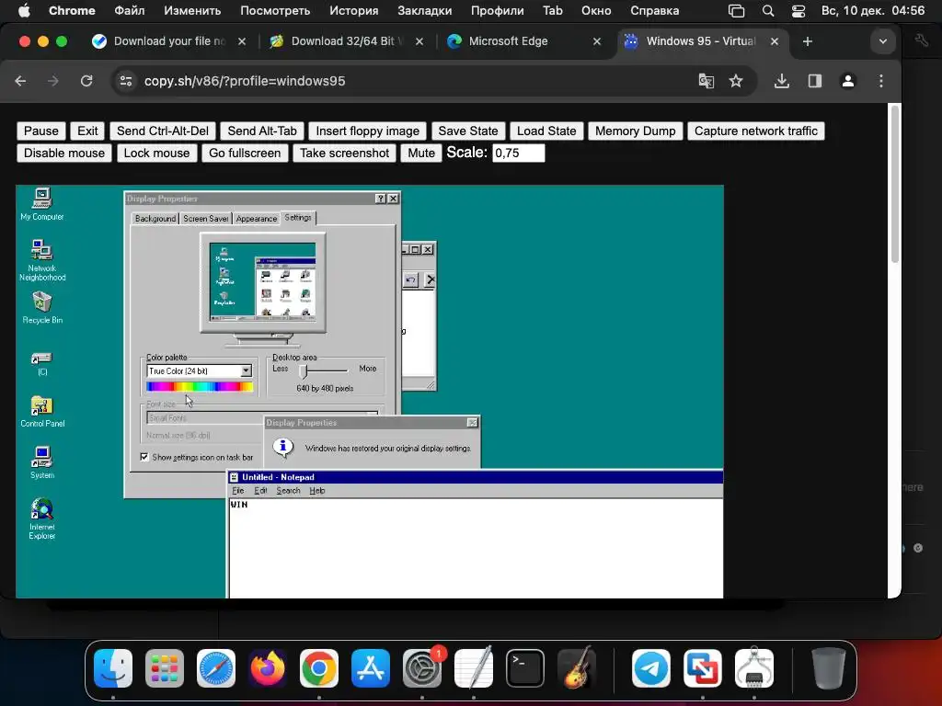
Task: Mute the emulator sound
Action: tap(421, 154)
